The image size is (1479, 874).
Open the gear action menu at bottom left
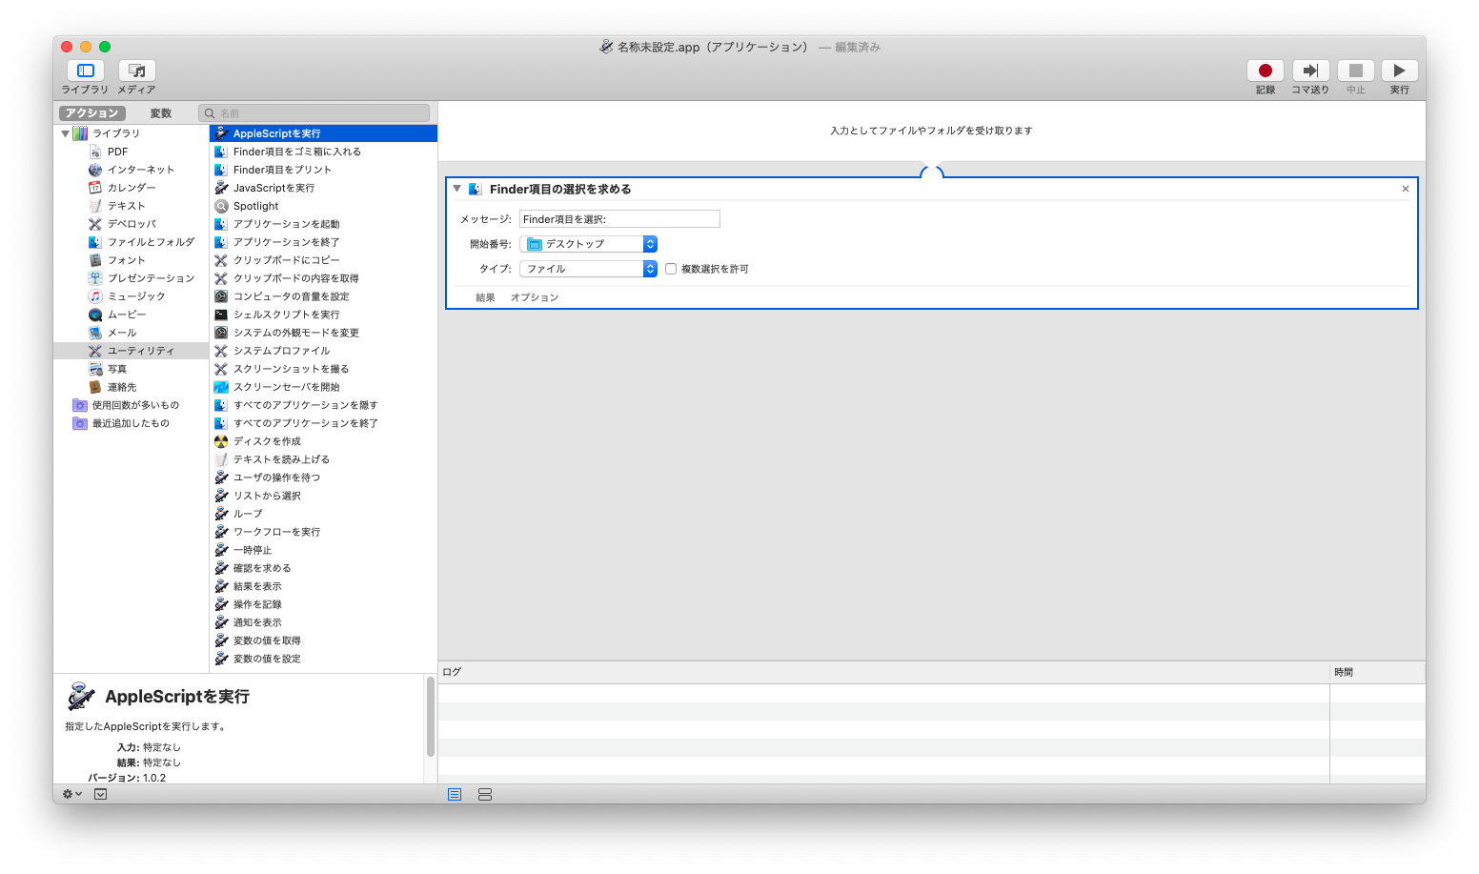pyautogui.click(x=70, y=793)
